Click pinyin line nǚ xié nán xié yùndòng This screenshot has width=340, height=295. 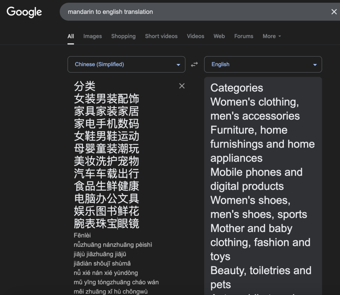point(106,273)
